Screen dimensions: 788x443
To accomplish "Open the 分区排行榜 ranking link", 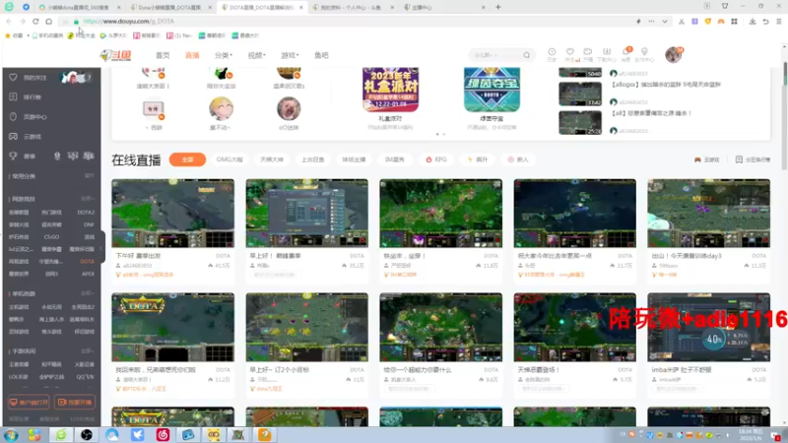I will [753, 159].
